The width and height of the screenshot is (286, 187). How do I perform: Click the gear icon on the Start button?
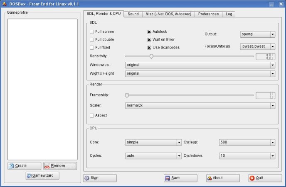coord(87,178)
